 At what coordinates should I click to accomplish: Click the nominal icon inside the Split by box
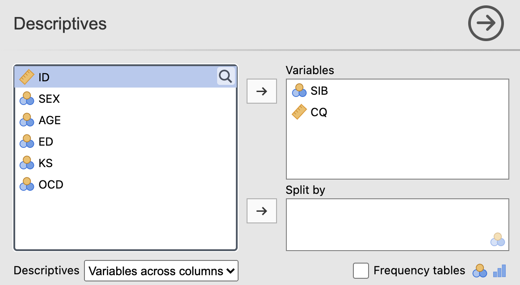pyautogui.click(x=497, y=240)
